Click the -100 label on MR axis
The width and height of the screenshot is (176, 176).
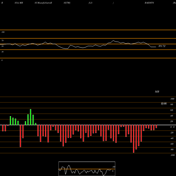[172, 155]
